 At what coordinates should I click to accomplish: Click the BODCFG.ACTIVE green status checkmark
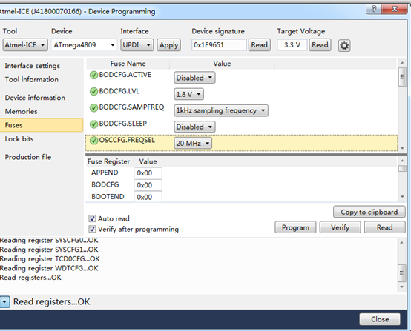(x=93, y=75)
